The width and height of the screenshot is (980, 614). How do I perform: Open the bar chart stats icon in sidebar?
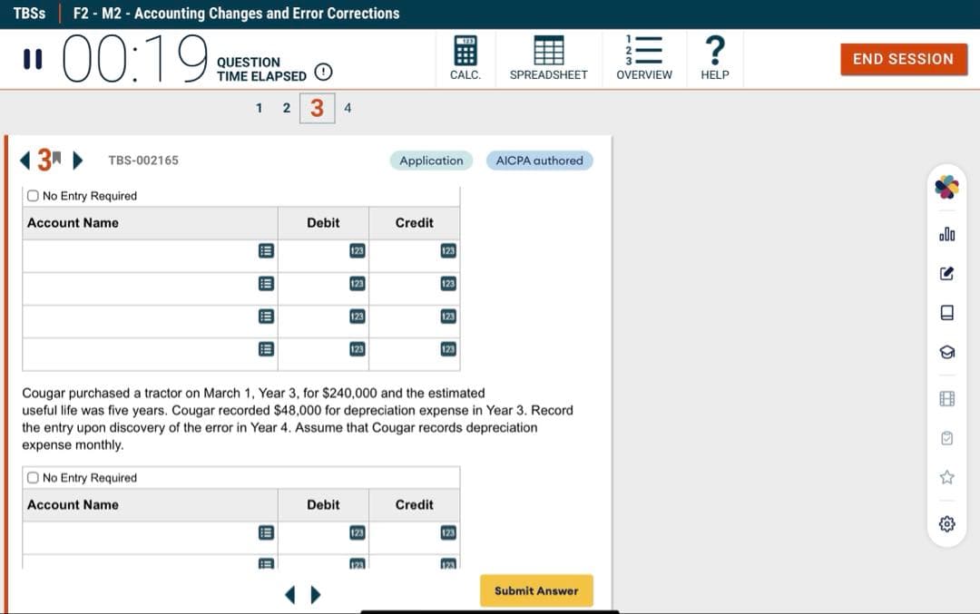(x=946, y=235)
